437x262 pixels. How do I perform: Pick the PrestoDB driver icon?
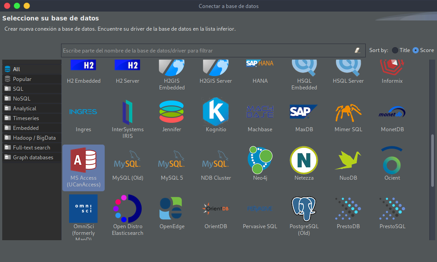tap(348, 209)
